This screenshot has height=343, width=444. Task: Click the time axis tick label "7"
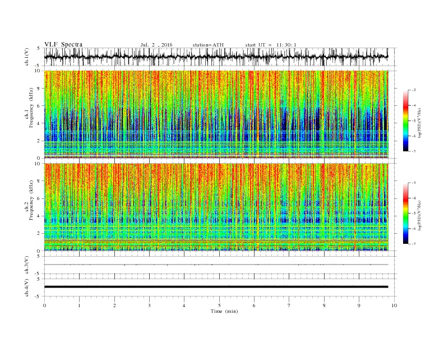tap(289, 305)
